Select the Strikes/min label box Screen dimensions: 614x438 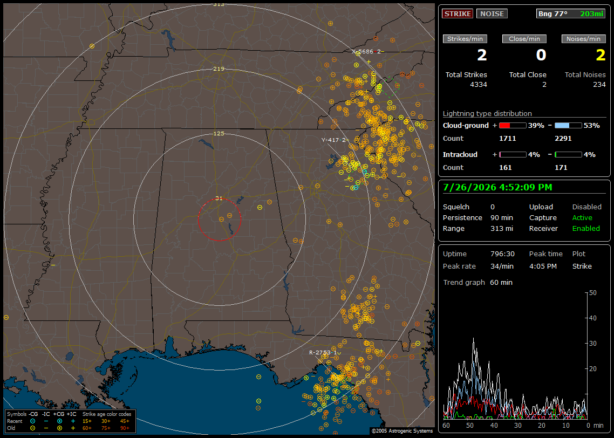click(465, 39)
